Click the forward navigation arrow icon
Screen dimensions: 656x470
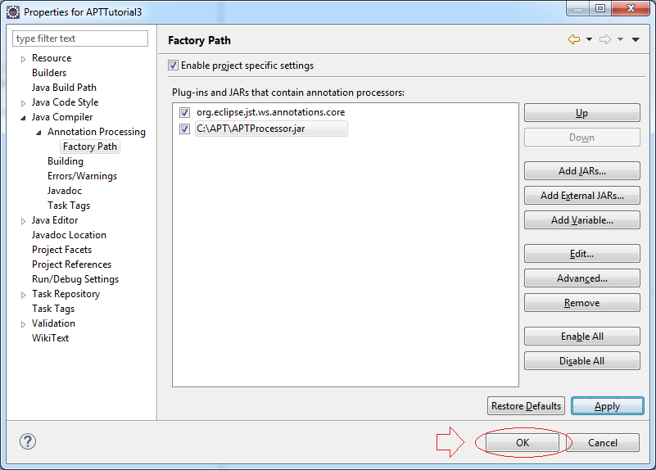tap(605, 40)
